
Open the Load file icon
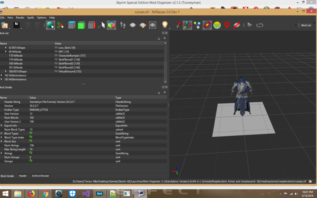click(x=4, y=25)
